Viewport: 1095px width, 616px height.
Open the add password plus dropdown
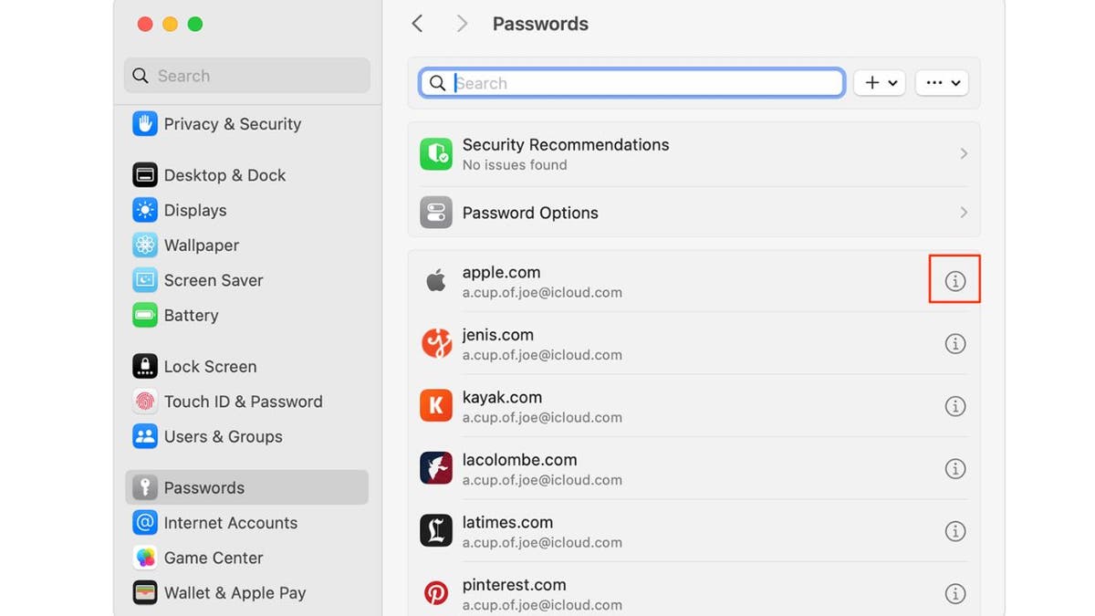coord(880,83)
